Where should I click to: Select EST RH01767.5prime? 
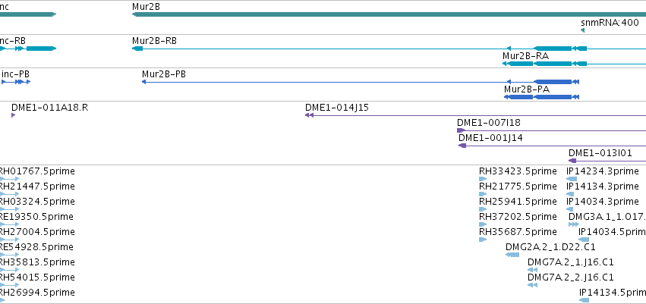pos(37,171)
